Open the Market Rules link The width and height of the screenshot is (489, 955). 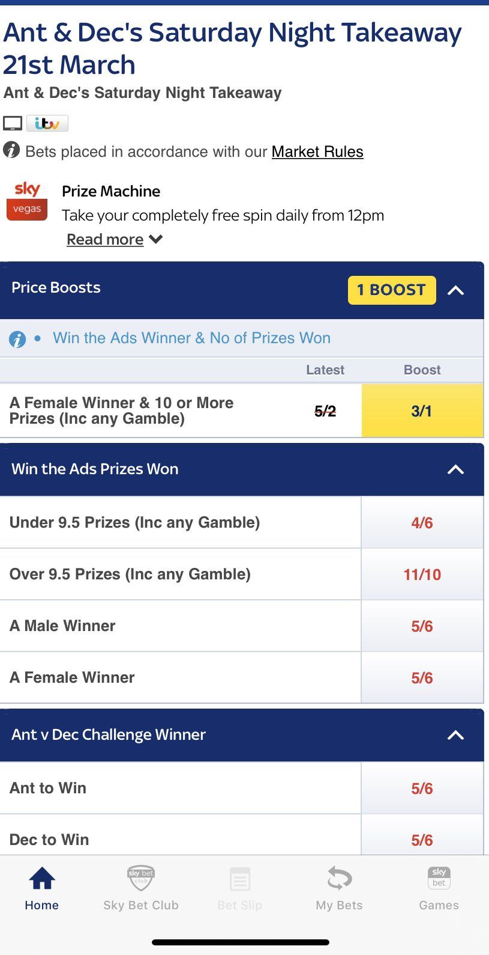[x=317, y=151]
